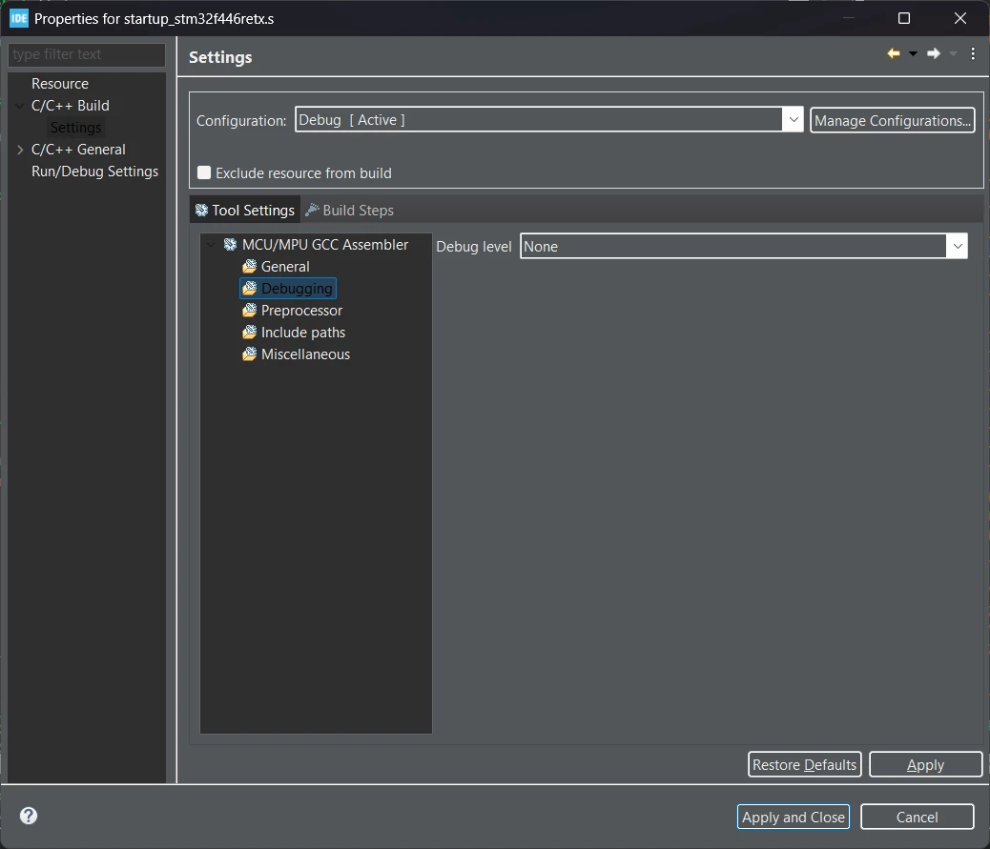This screenshot has height=849, width=990.
Task: Enable Exclude resource from build checkbox
Action: click(204, 172)
